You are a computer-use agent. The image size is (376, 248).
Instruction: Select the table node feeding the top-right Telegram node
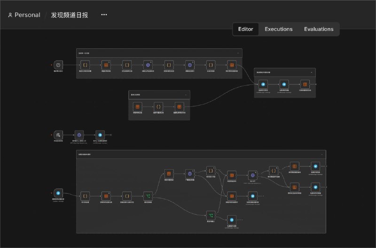click(295, 166)
